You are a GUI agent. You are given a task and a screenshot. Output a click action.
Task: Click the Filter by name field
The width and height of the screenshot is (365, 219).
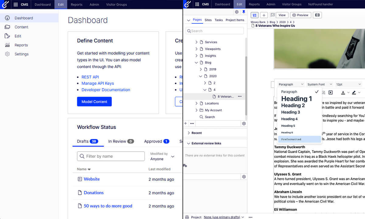[x=111, y=156]
